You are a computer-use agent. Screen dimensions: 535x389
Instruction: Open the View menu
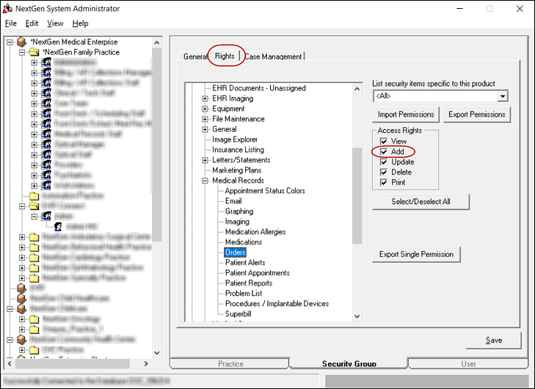click(x=55, y=23)
